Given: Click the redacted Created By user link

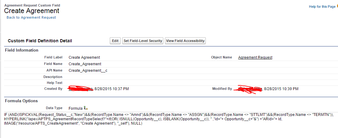Looking at the screenshot, I should [80, 89].
